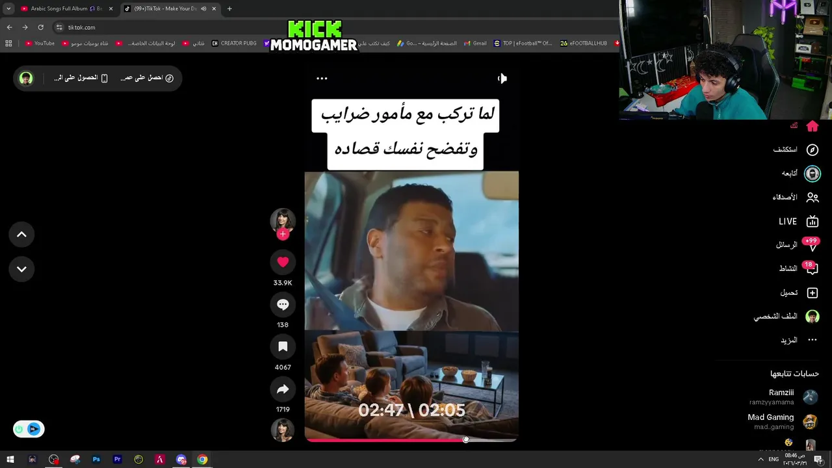
Task: Reload the tiktok.com page
Action: pyautogui.click(x=40, y=27)
